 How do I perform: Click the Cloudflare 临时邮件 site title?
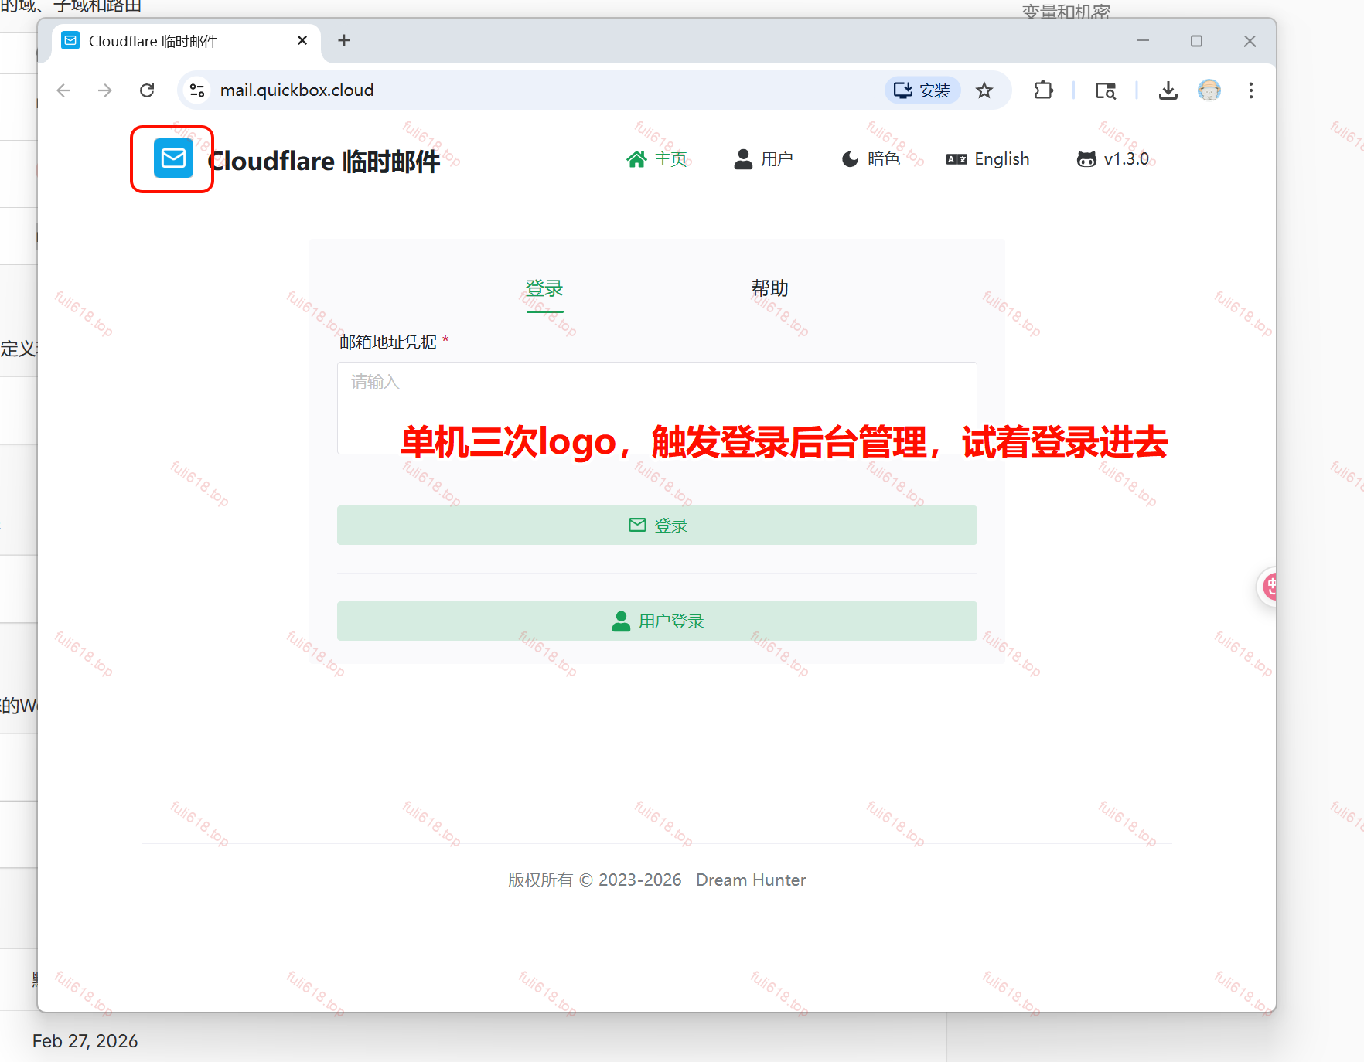pos(324,162)
